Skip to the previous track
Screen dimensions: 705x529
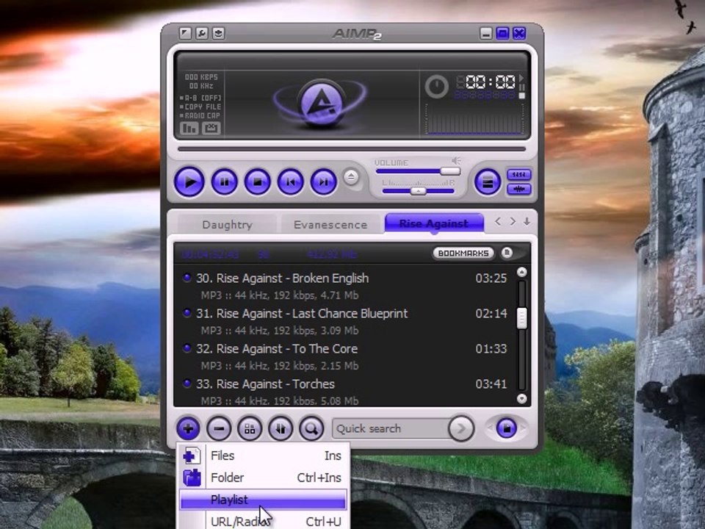point(291,181)
